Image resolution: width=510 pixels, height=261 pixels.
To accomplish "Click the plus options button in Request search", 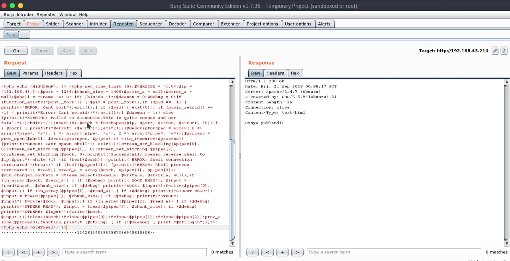I will (x=38, y=252).
